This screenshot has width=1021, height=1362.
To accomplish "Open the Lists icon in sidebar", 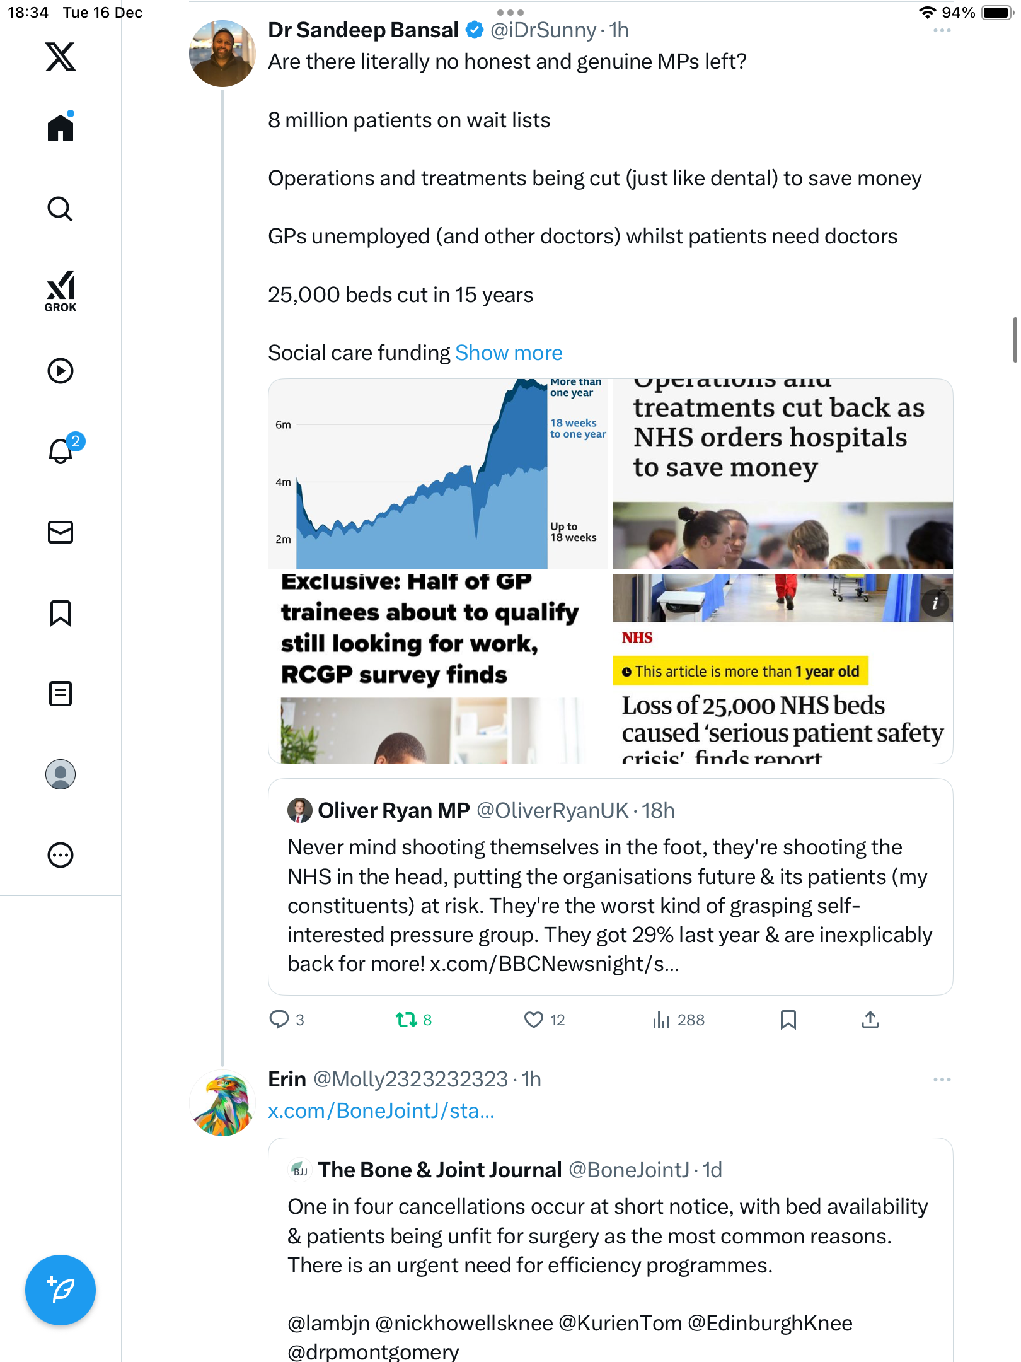I will click(x=61, y=694).
